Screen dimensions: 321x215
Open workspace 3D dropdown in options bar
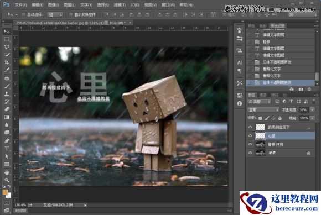click(x=302, y=15)
